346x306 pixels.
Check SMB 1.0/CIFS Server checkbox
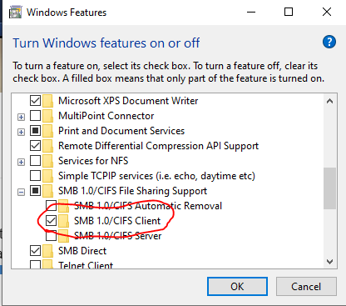pos(51,236)
